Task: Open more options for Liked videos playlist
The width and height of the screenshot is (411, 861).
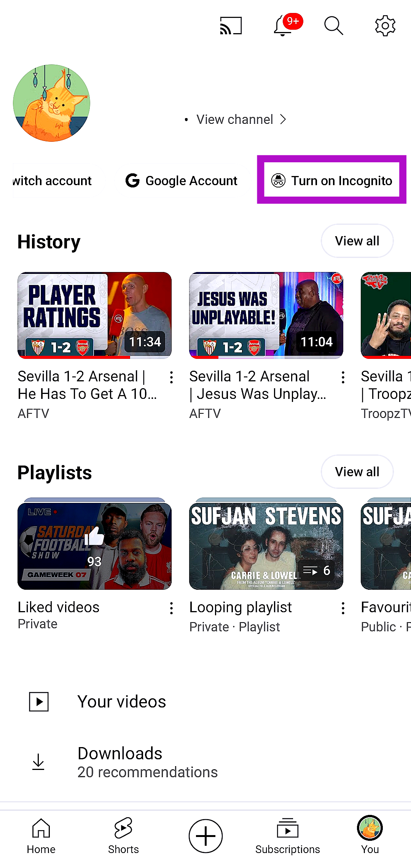Action: point(172,608)
